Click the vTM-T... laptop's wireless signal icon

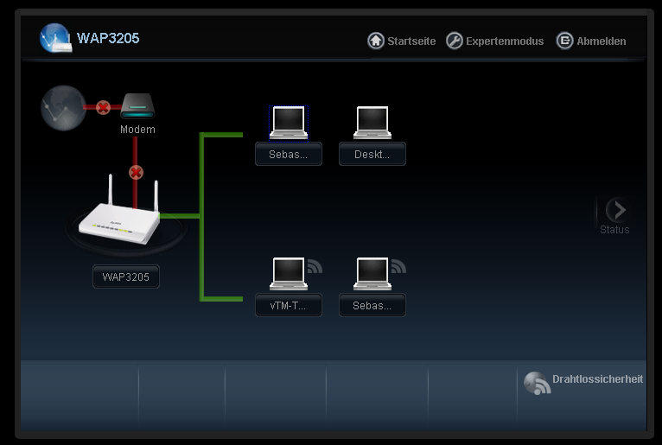point(315,265)
